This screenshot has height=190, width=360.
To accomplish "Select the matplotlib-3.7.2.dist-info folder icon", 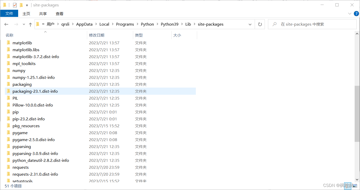I will point(8,57).
